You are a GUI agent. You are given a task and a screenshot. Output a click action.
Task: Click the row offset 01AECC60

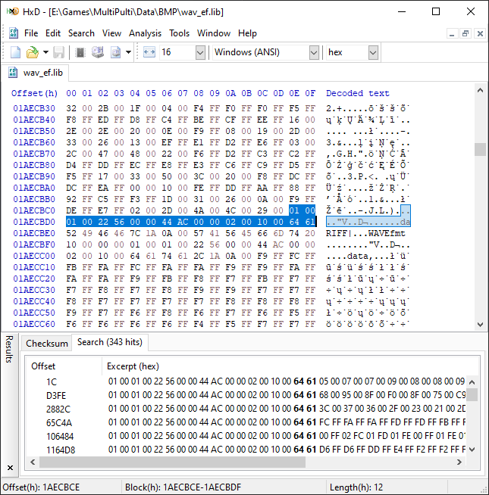(34, 324)
